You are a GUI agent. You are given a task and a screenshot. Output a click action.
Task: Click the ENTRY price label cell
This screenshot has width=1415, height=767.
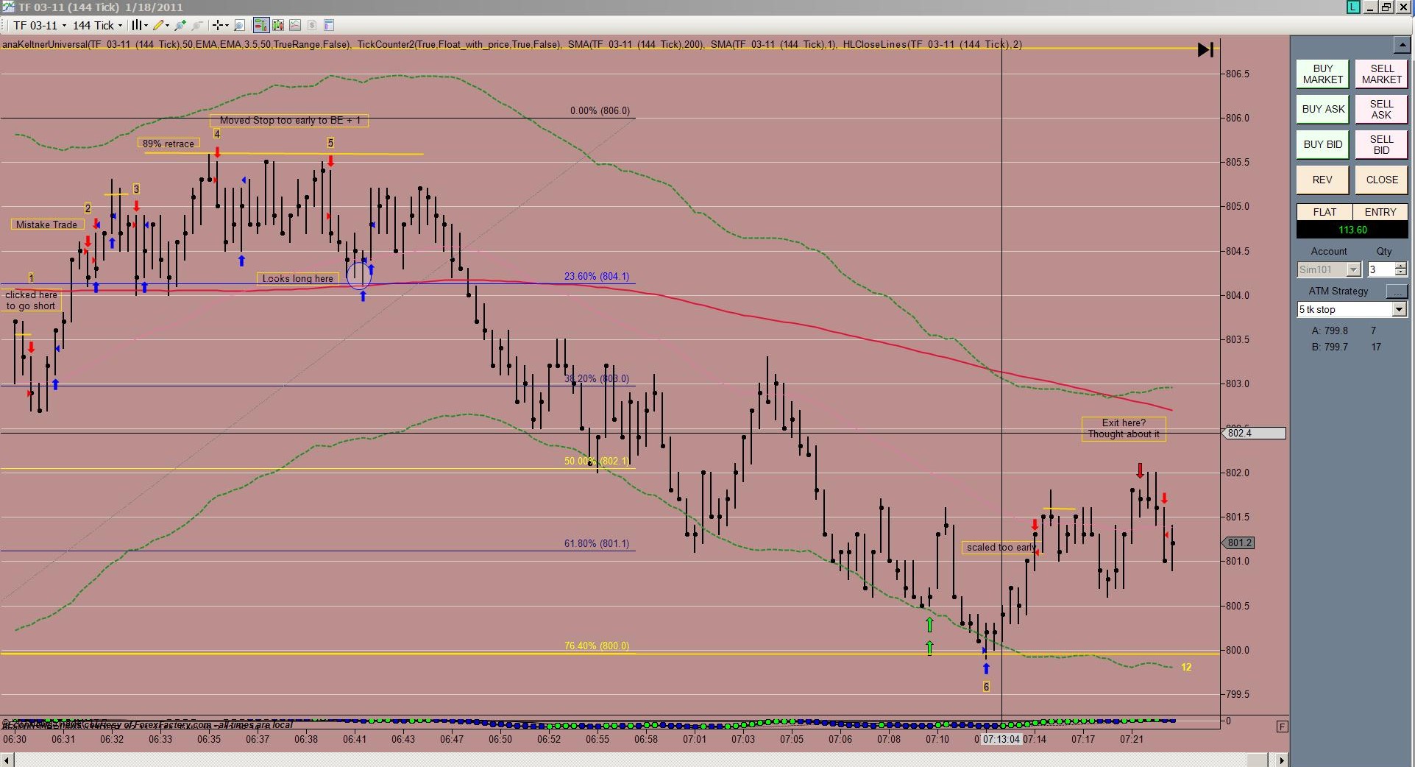[1380, 212]
